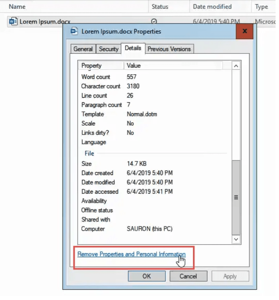Click the Property column header

(x=101, y=66)
